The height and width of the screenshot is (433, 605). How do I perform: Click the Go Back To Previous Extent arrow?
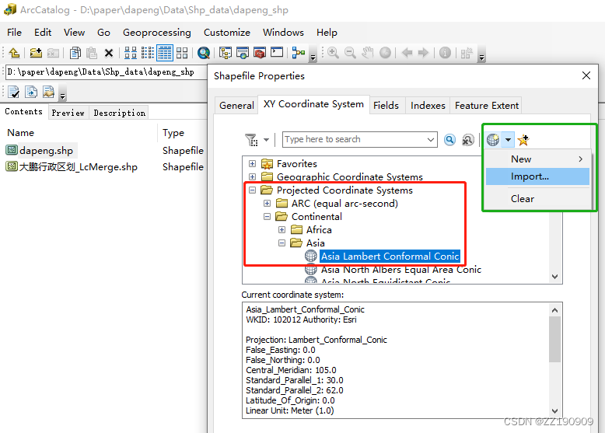[x=407, y=52]
